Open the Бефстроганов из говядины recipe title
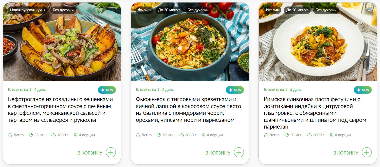 coord(60,110)
